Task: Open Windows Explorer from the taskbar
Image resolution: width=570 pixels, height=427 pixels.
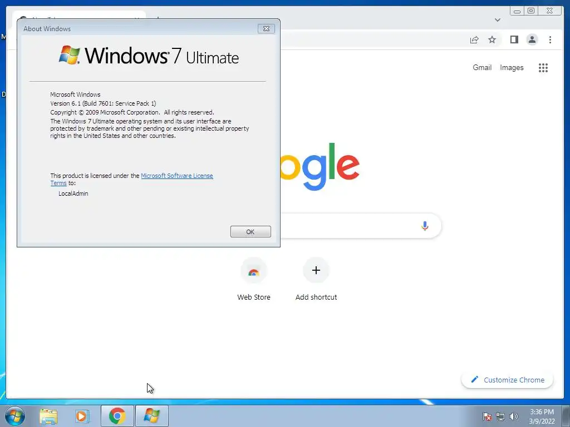Action: click(48, 416)
